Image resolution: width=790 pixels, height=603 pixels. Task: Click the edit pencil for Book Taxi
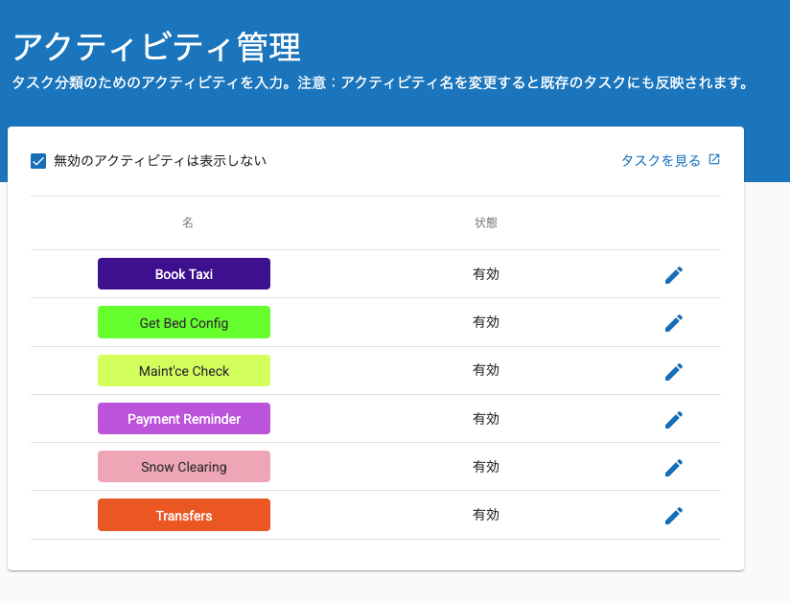(x=674, y=275)
